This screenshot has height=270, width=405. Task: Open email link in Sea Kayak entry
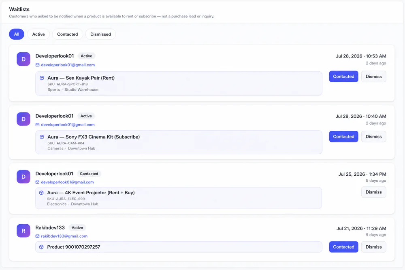[x=68, y=65]
